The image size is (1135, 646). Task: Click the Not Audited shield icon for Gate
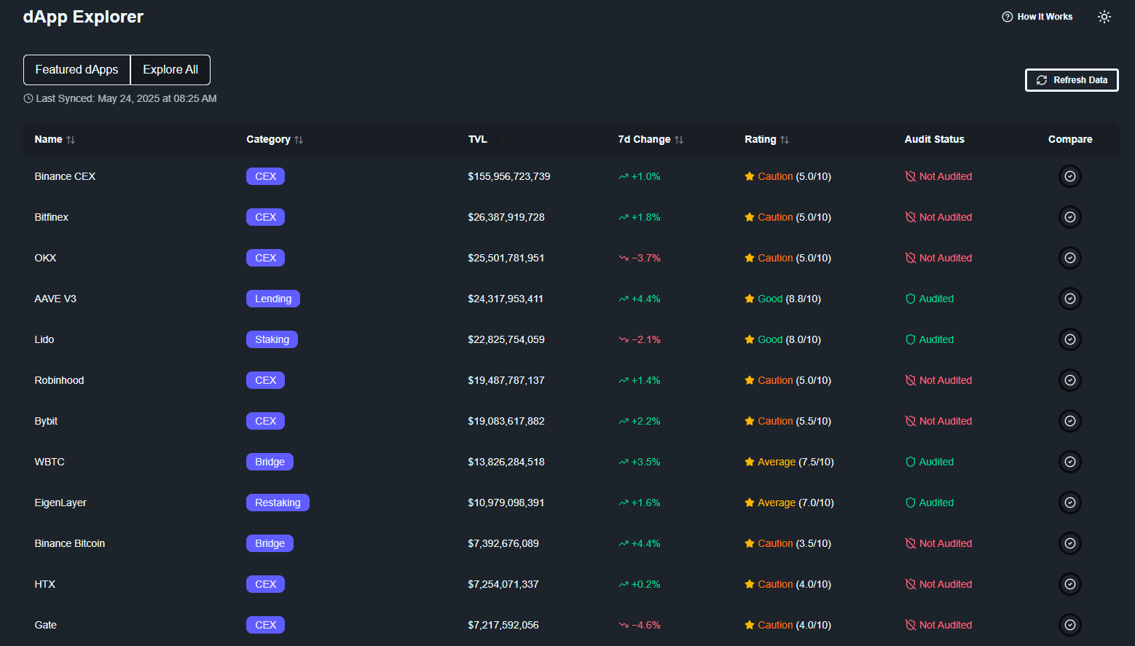click(910, 625)
